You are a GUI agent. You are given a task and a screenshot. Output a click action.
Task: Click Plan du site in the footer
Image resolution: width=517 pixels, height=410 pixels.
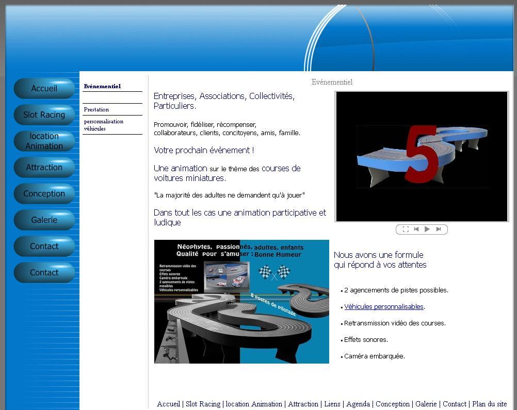coord(489,404)
